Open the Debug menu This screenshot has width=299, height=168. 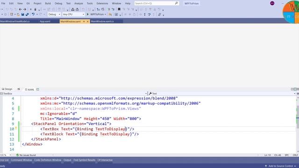coord(58,3)
